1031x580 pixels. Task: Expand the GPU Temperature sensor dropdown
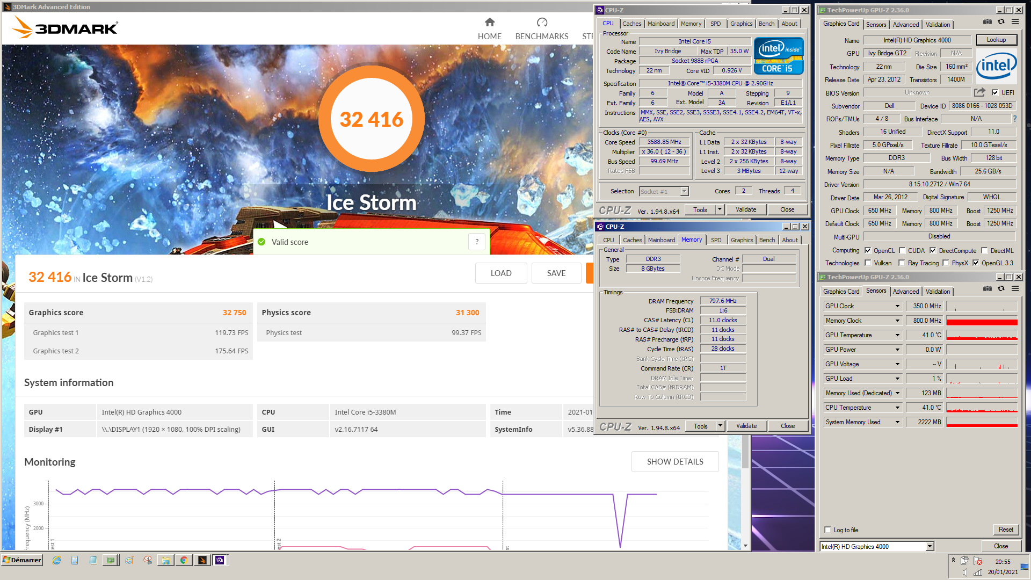[x=897, y=335]
